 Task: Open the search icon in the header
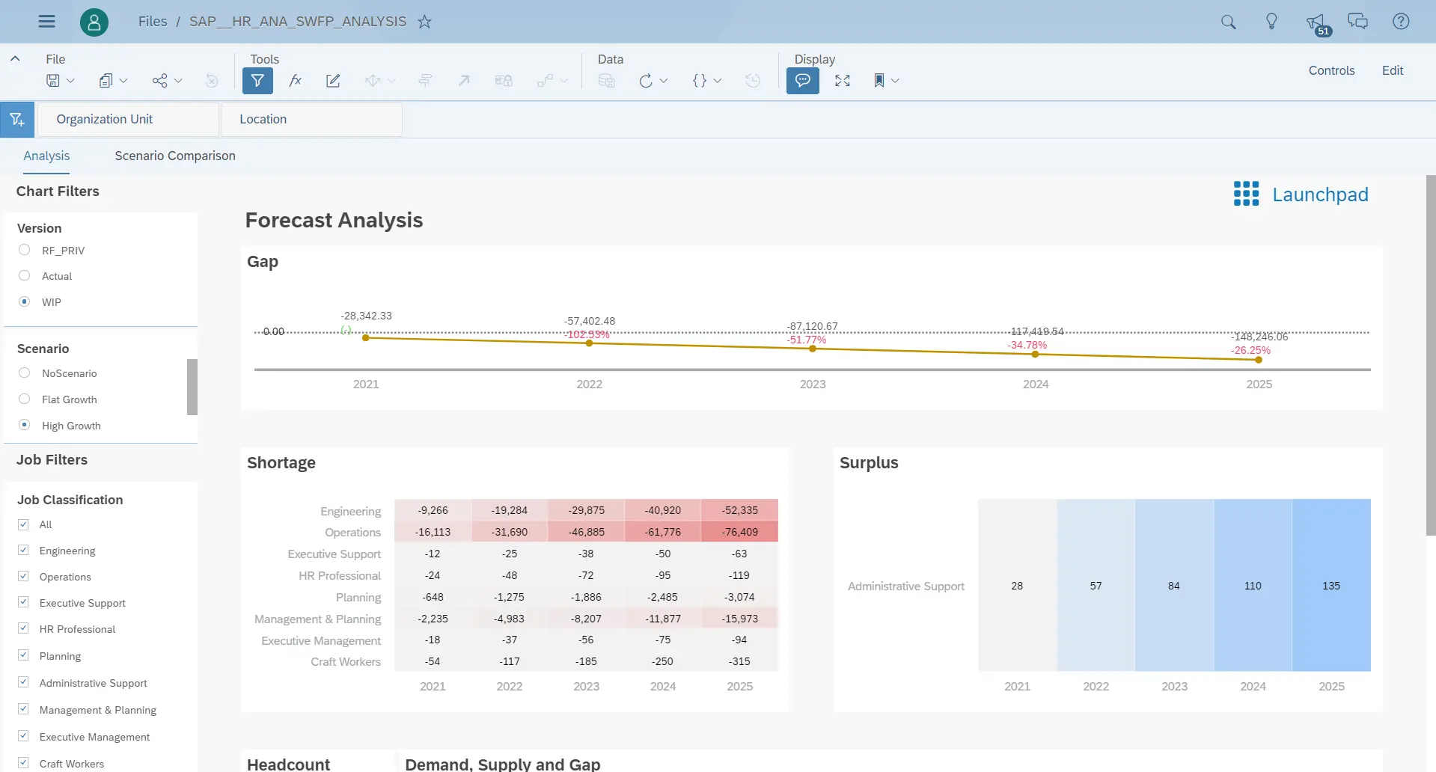(x=1228, y=21)
